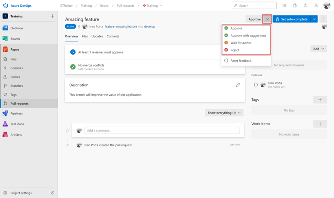Viewport: 334px width, 198px height.
Task: Add a tag with plus button
Action: 320,100
